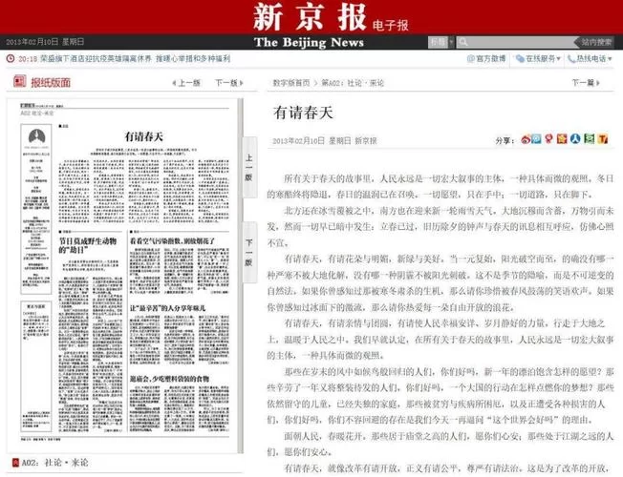Viewport: 623px width, 477px height.
Task: Share via the blue Renren person icon
Action: pos(575,139)
